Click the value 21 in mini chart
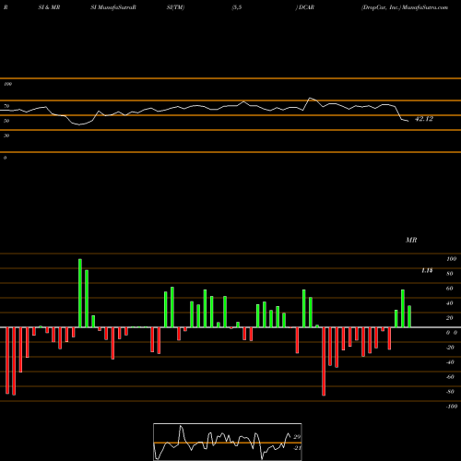The image size is (461, 461). (297, 448)
